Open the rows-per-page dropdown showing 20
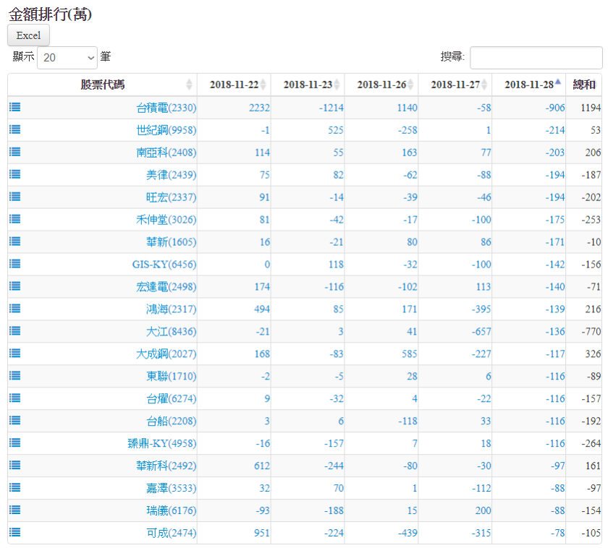 pyautogui.click(x=67, y=57)
